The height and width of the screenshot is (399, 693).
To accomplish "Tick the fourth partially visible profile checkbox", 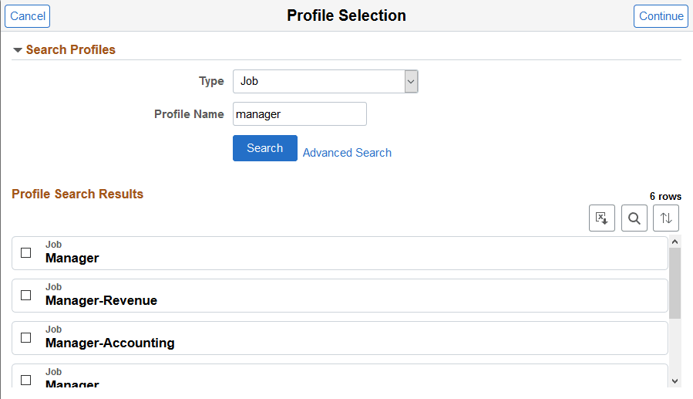I will [26, 380].
